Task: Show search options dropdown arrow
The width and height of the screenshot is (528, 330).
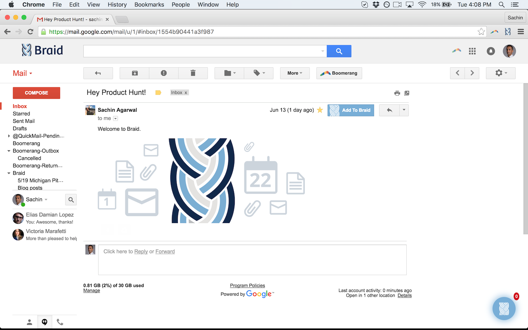Action: click(x=323, y=51)
